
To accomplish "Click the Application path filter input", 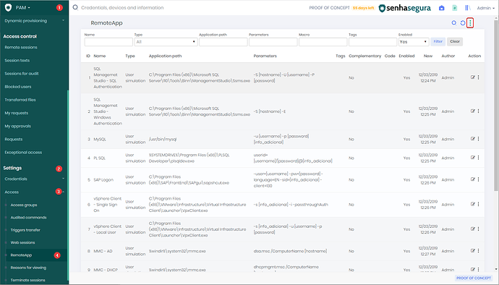I will tap(223, 42).
